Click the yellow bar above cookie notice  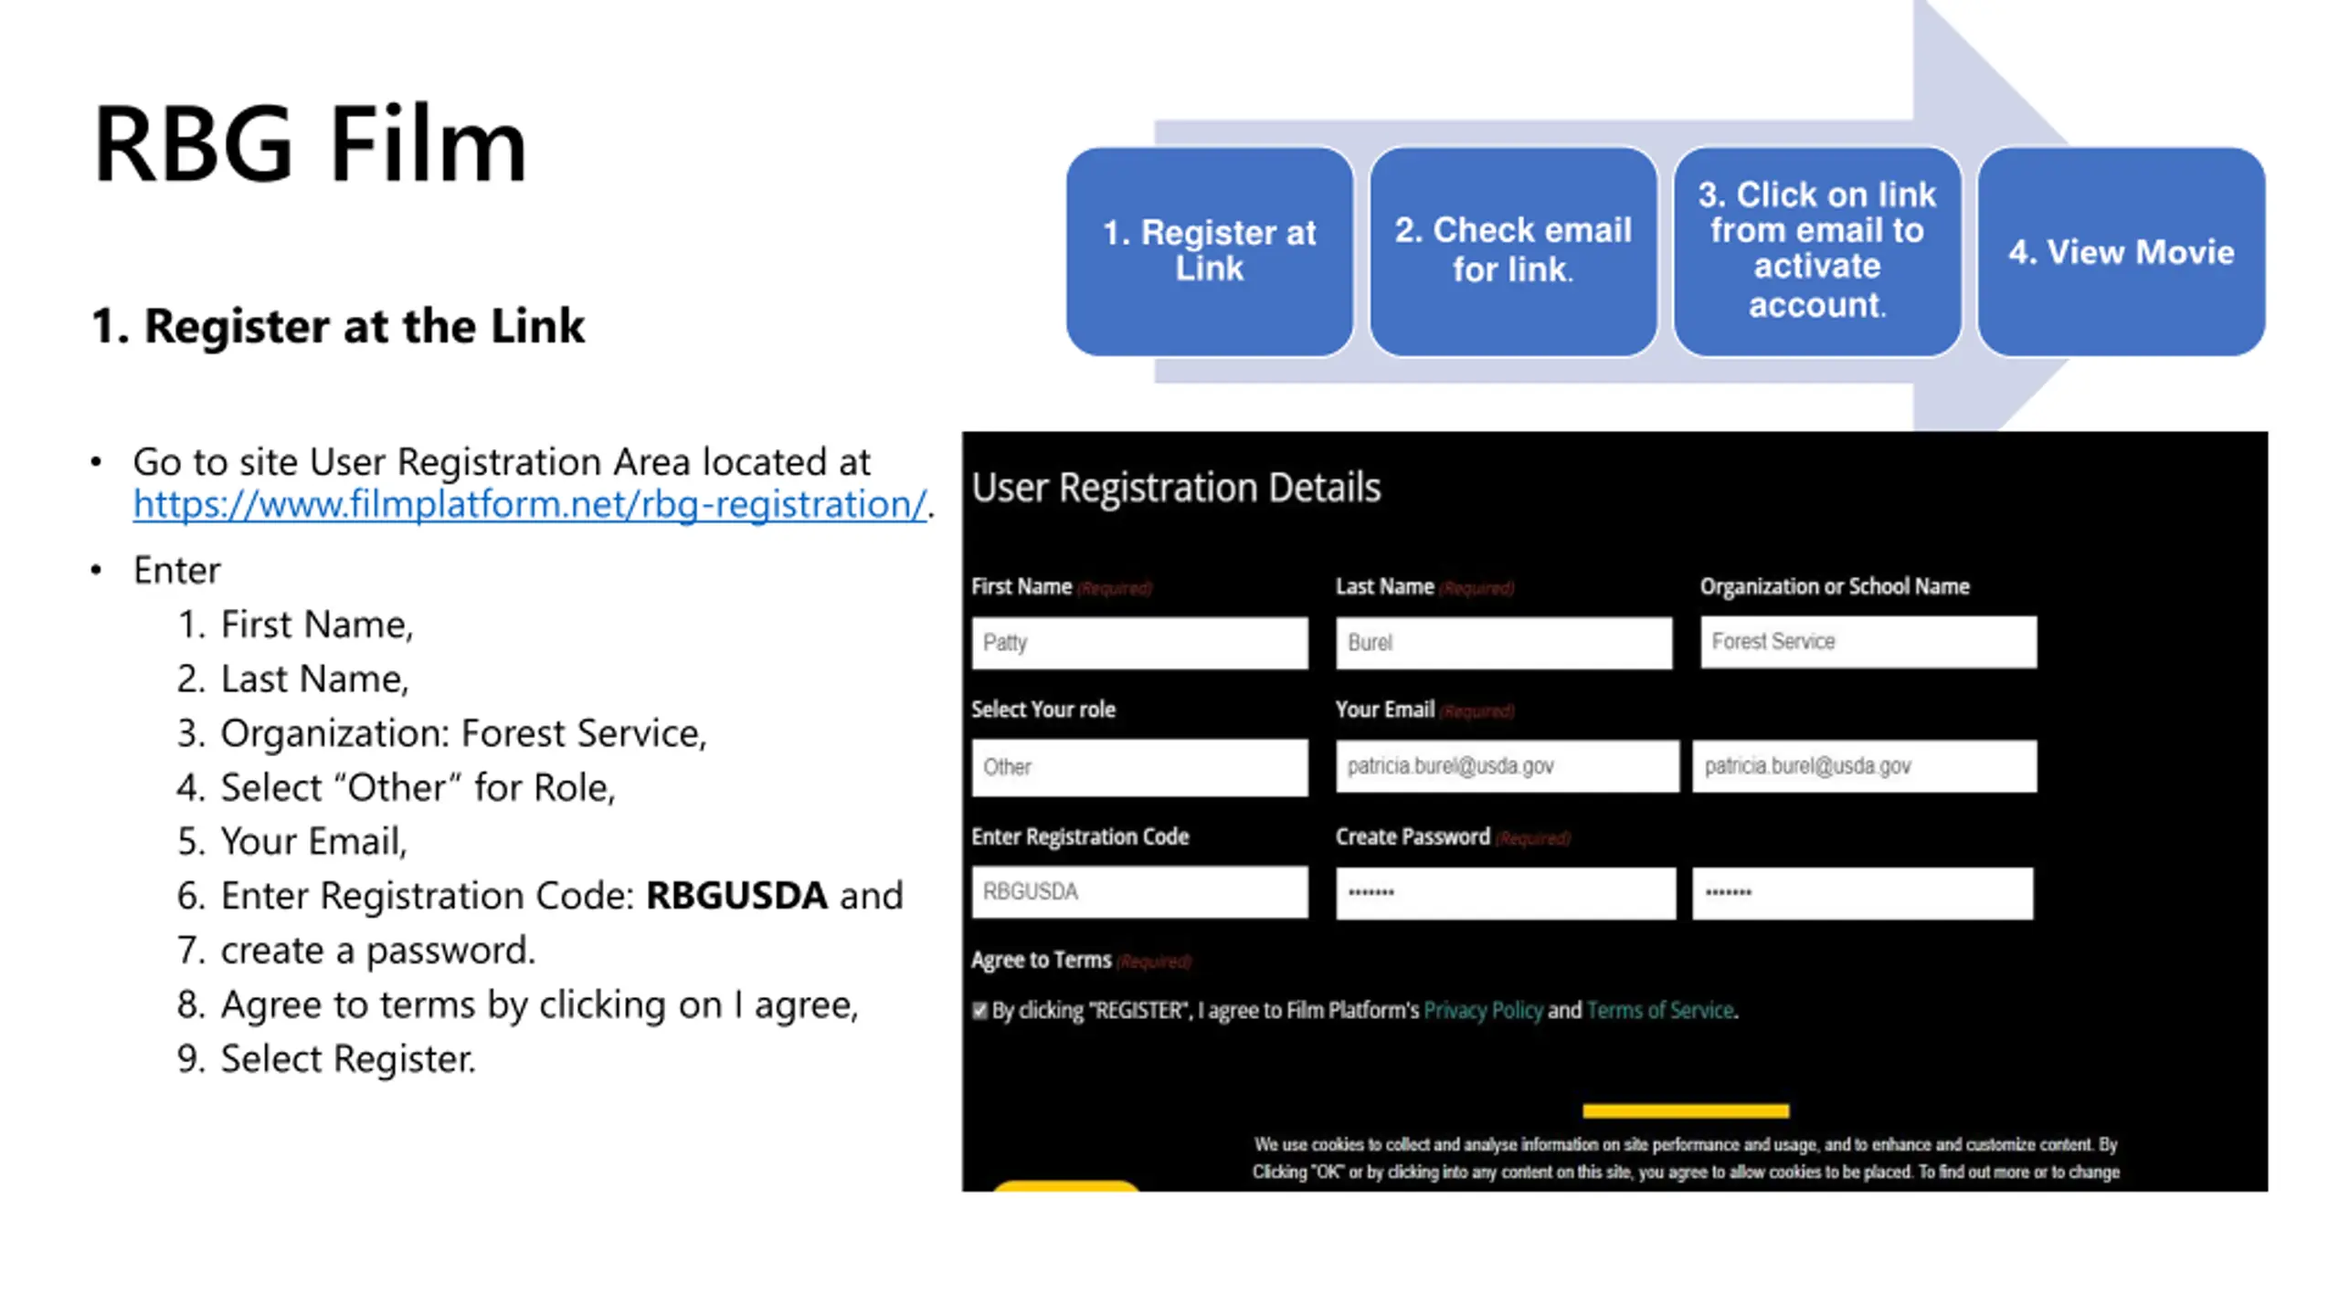[x=1686, y=1110]
